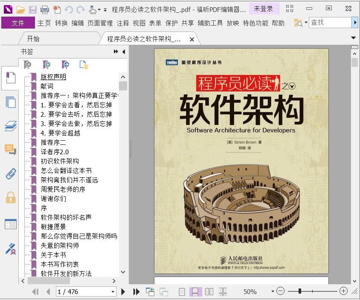The width and height of the screenshot is (360, 300).
Task: Select the 献词 bookmark
Action: (x=47, y=86)
